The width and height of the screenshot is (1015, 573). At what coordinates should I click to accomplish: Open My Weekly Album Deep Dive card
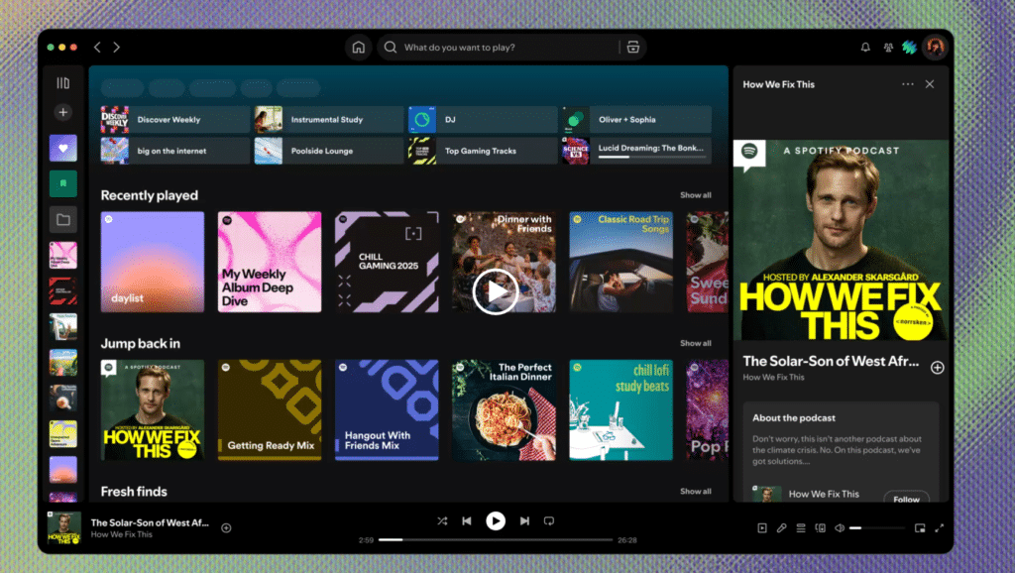(x=270, y=263)
